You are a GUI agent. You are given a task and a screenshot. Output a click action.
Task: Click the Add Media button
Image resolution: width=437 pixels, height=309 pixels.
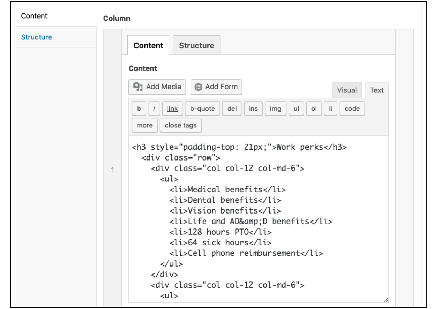point(157,87)
